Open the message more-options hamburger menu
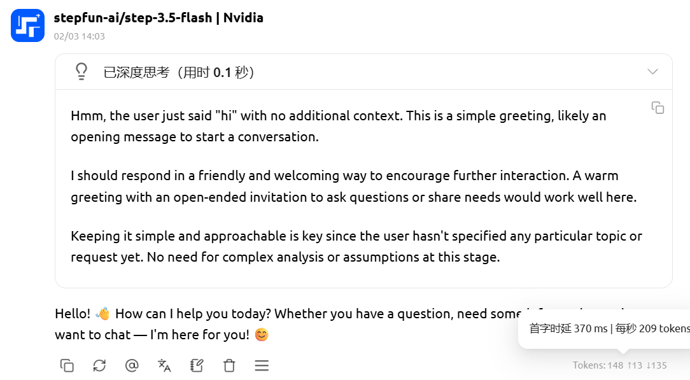Screen dimensions: 690x380 pos(262,365)
